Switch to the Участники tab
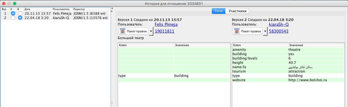 tap(237, 11)
